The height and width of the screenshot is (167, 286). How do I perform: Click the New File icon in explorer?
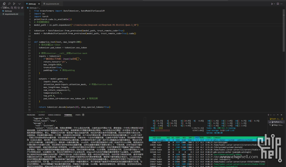coord(12,8)
